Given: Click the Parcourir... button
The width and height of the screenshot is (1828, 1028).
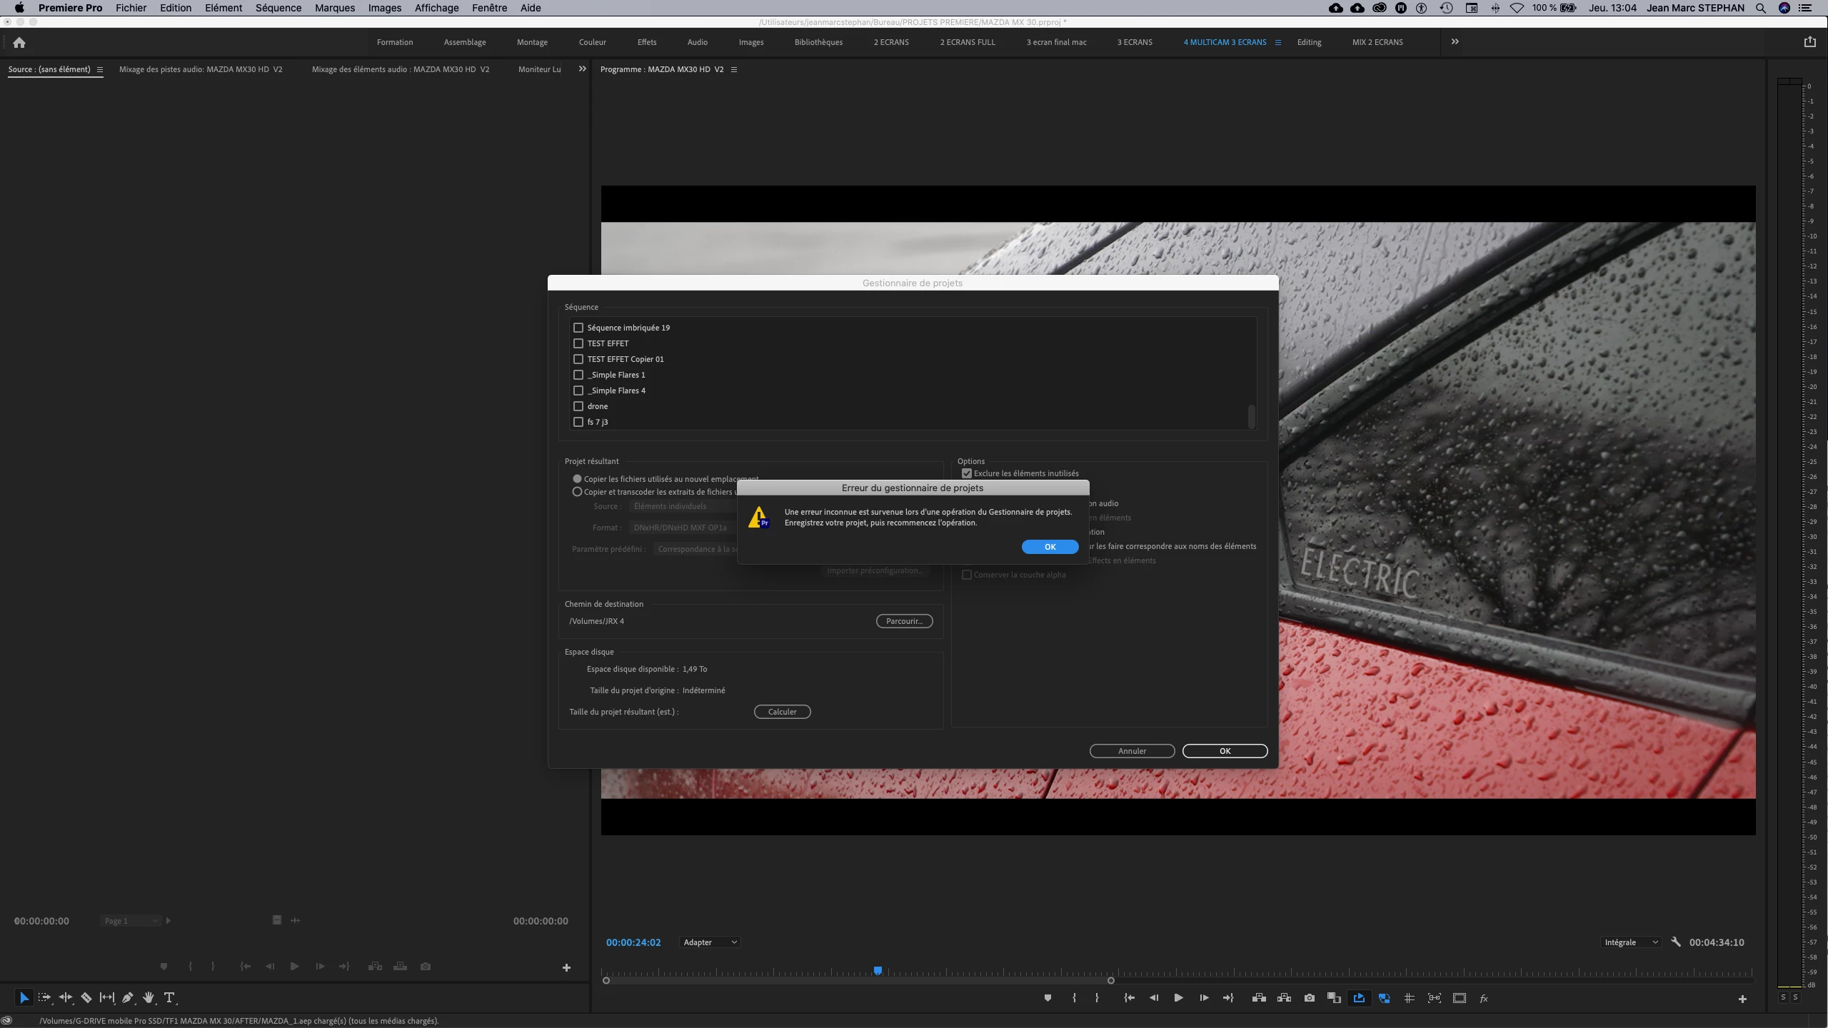Looking at the screenshot, I should pyautogui.click(x=904, y=621).
